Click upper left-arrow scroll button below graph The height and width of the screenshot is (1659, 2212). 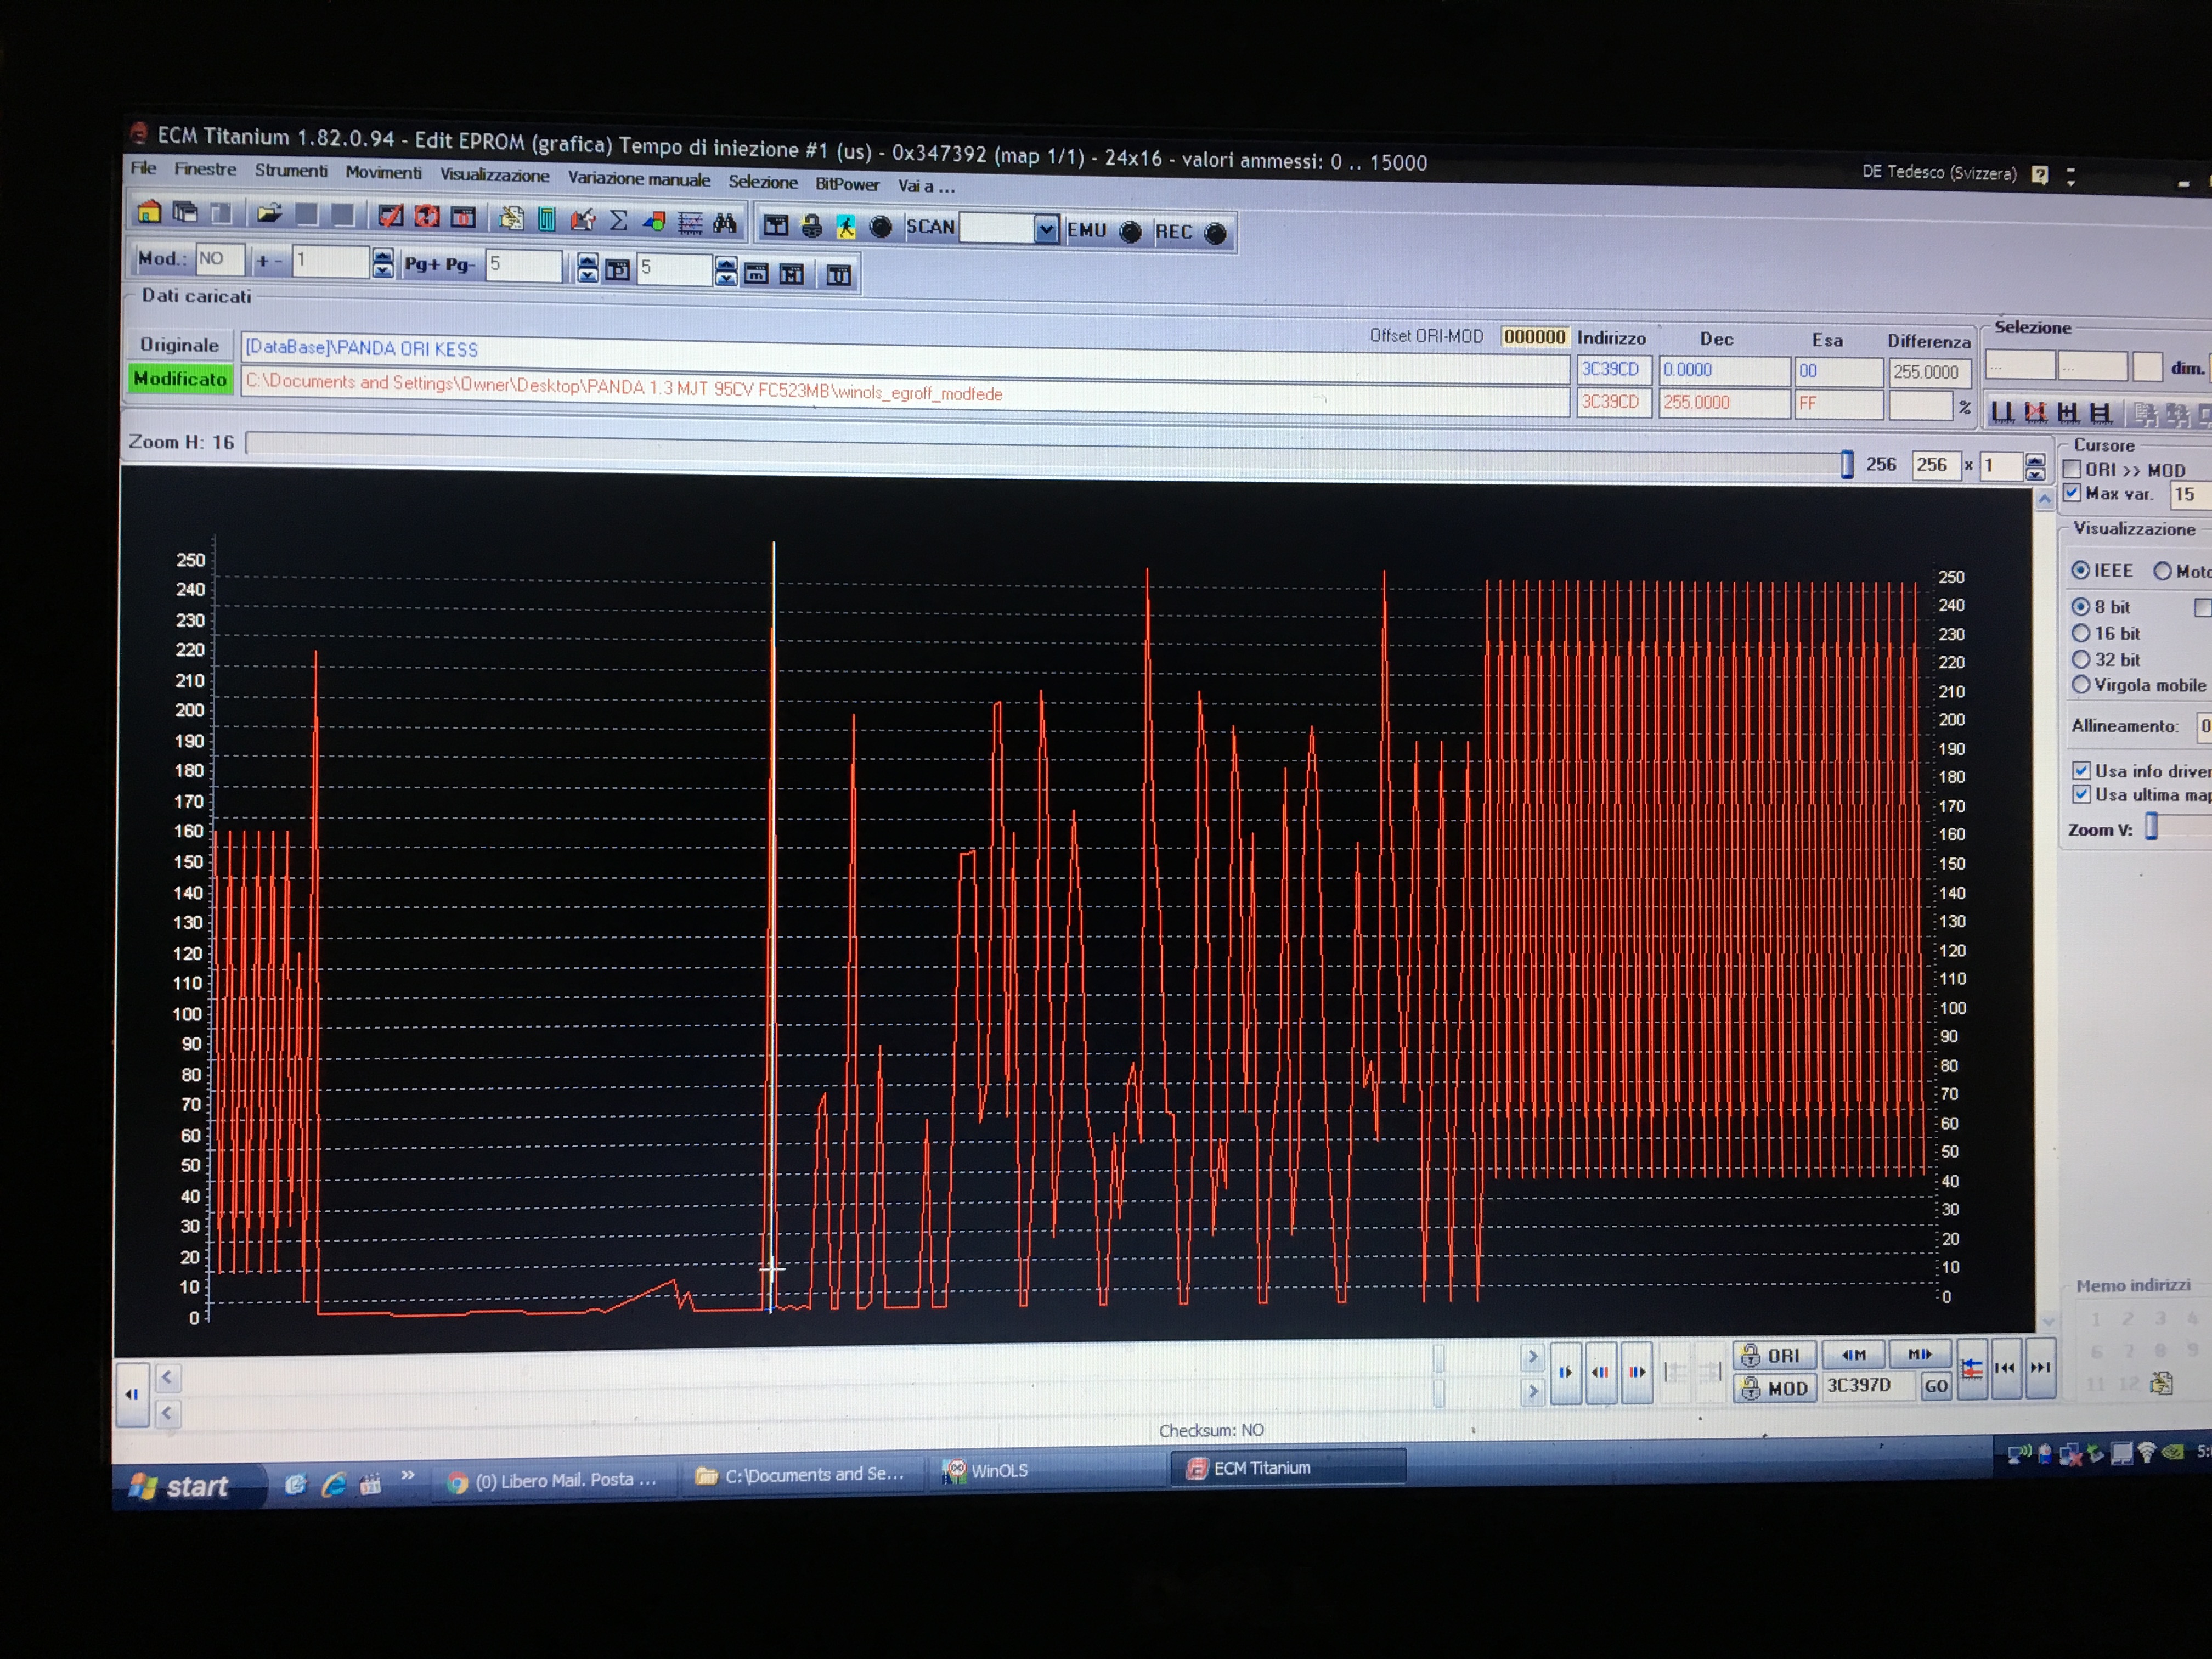tap(167, 1377)
